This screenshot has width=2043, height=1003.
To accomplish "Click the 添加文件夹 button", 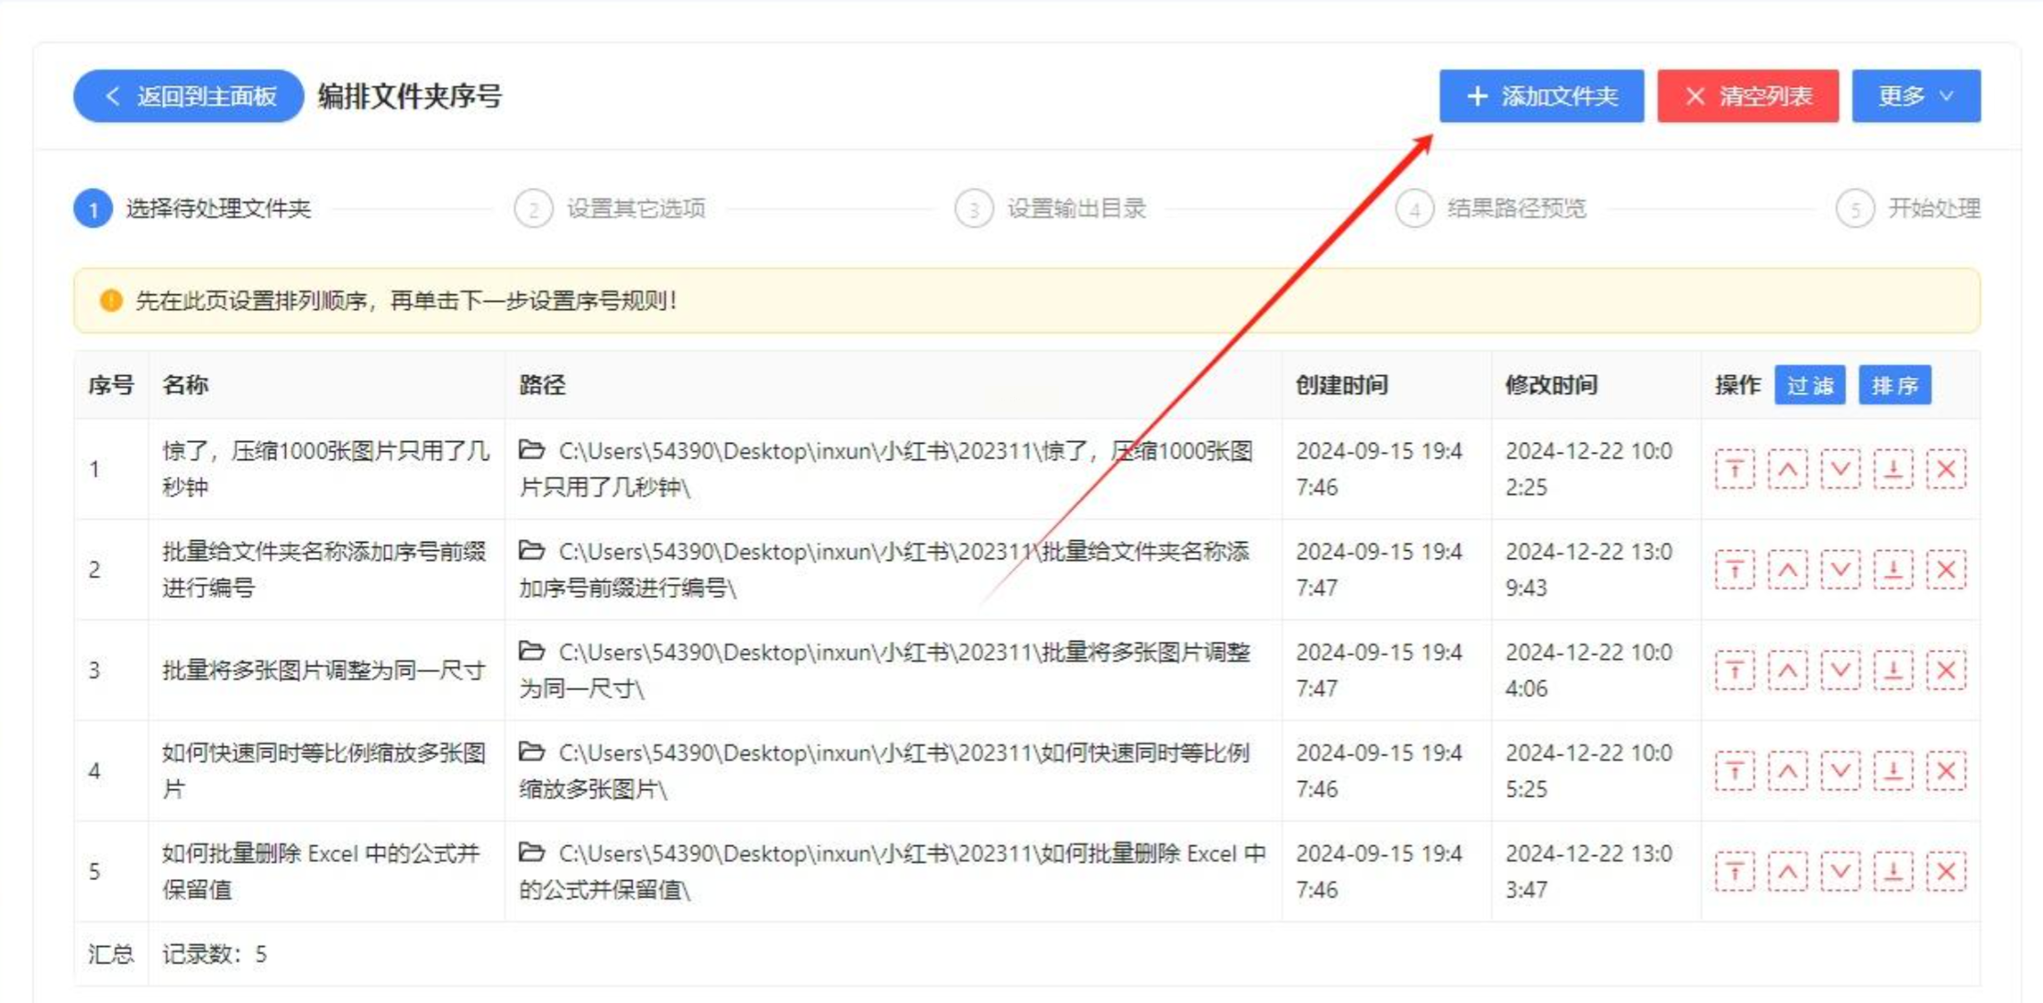I will coord(1541,96).
